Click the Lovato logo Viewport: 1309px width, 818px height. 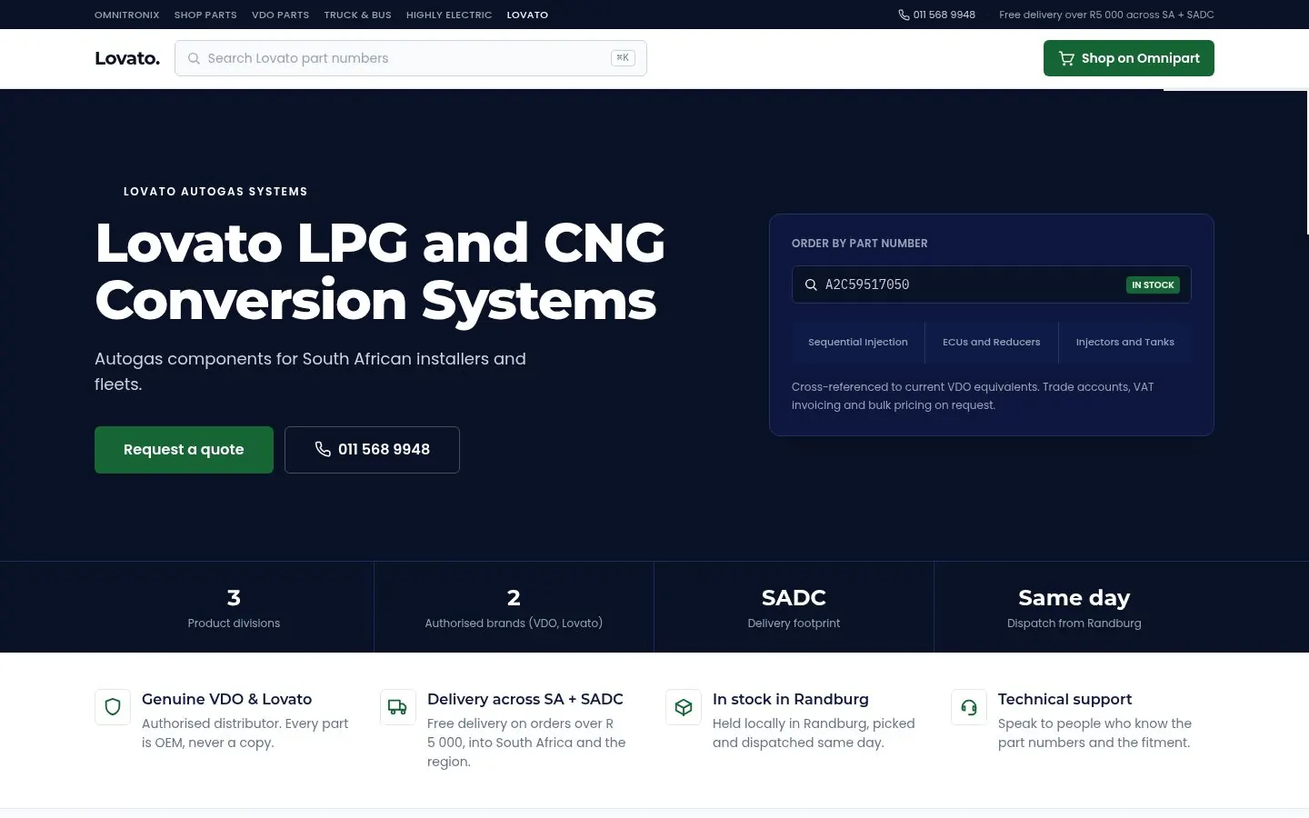tap(127, 58)
